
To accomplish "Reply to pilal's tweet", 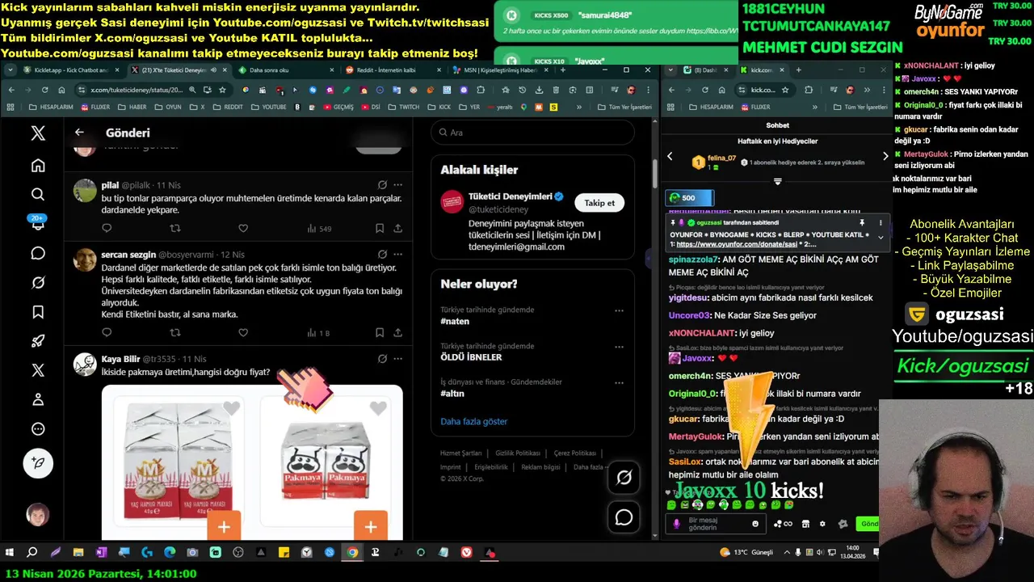I will 107,229.
